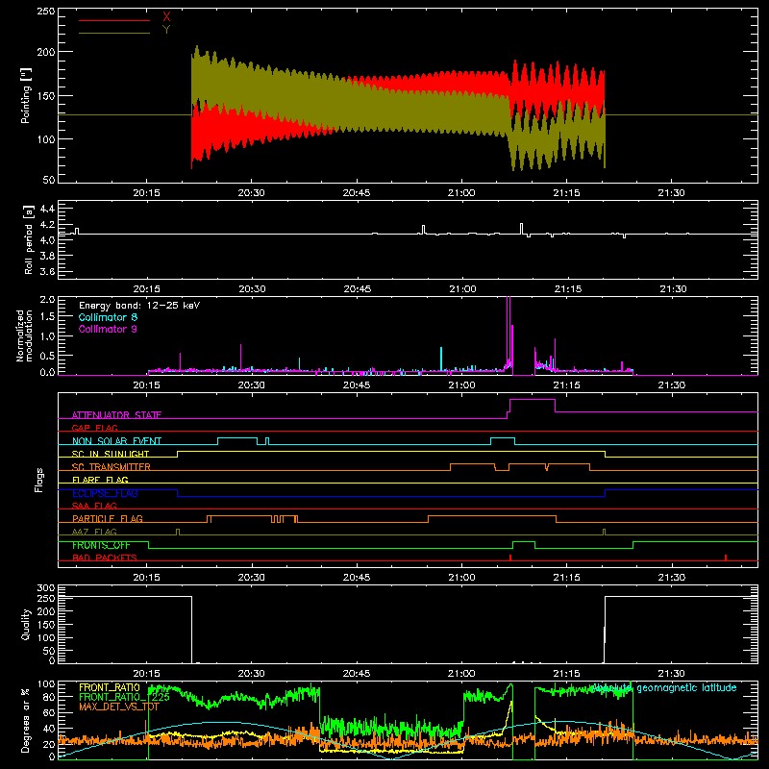769x769 pixels.
Task: Click the 'Quality' axis title
Action: (x=26, y=624)
